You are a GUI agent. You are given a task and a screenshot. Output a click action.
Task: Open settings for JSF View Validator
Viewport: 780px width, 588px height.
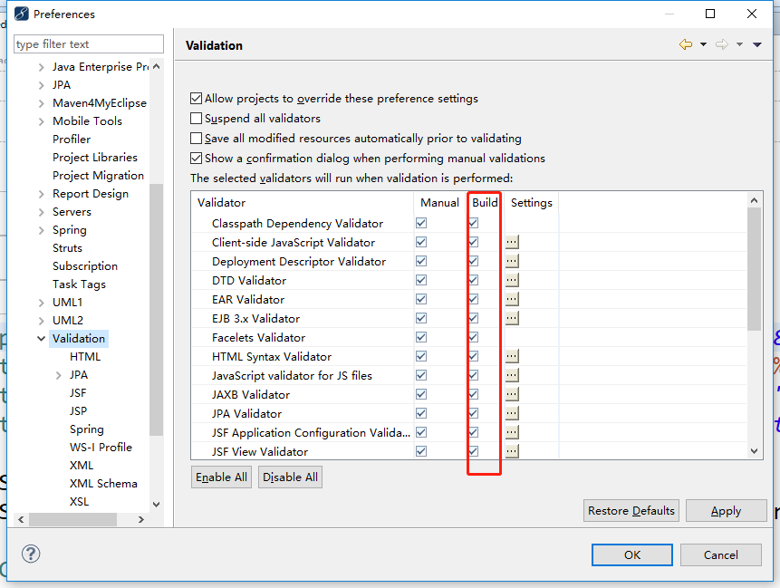[512, 451]
